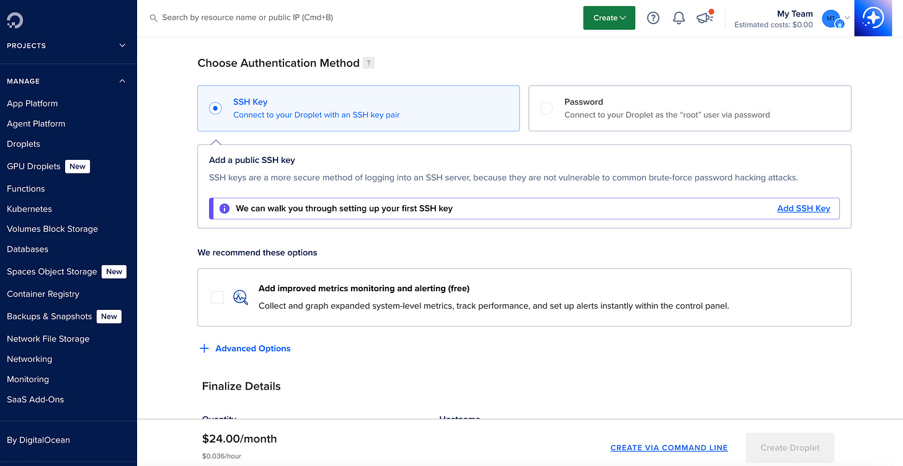Click the New badge beside Spaces Object Storage
Viewport: 903px width, 466px height.
coord(114,271)
